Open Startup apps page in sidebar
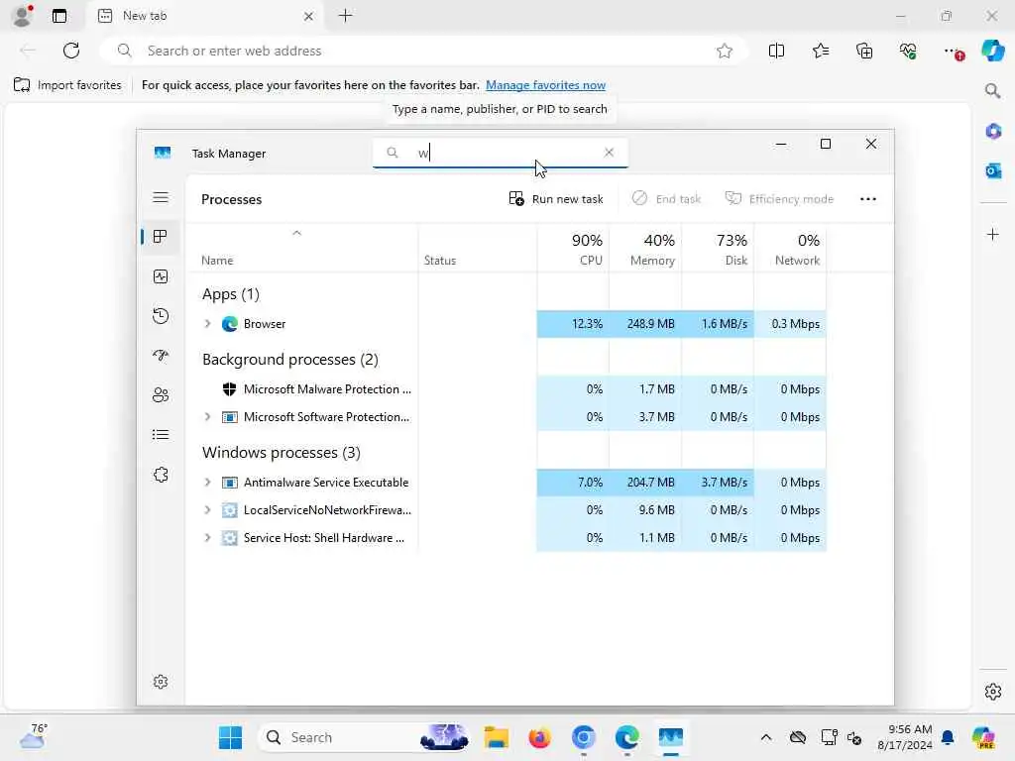 pos(161,356)
